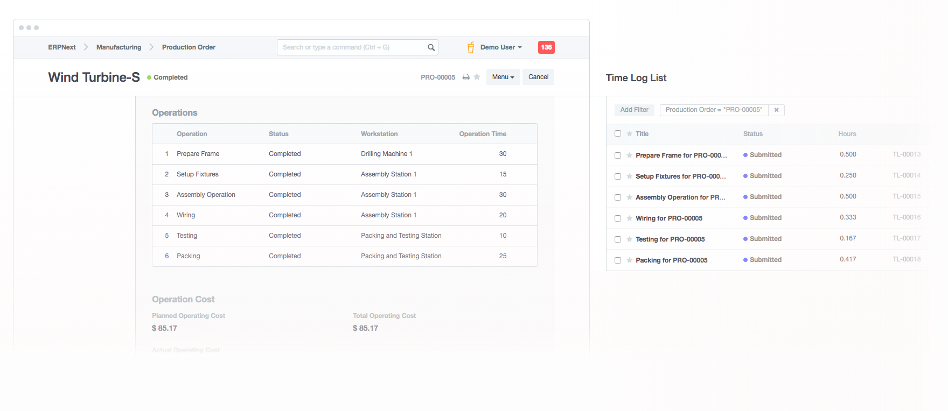Open Prepare Frame time log entry
This screenshot has height=411, width=948.
click(x=681, y=155)
